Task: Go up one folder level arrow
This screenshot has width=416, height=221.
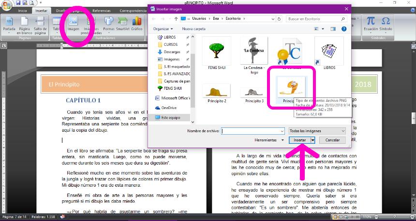Action: (x=176, y=19)
